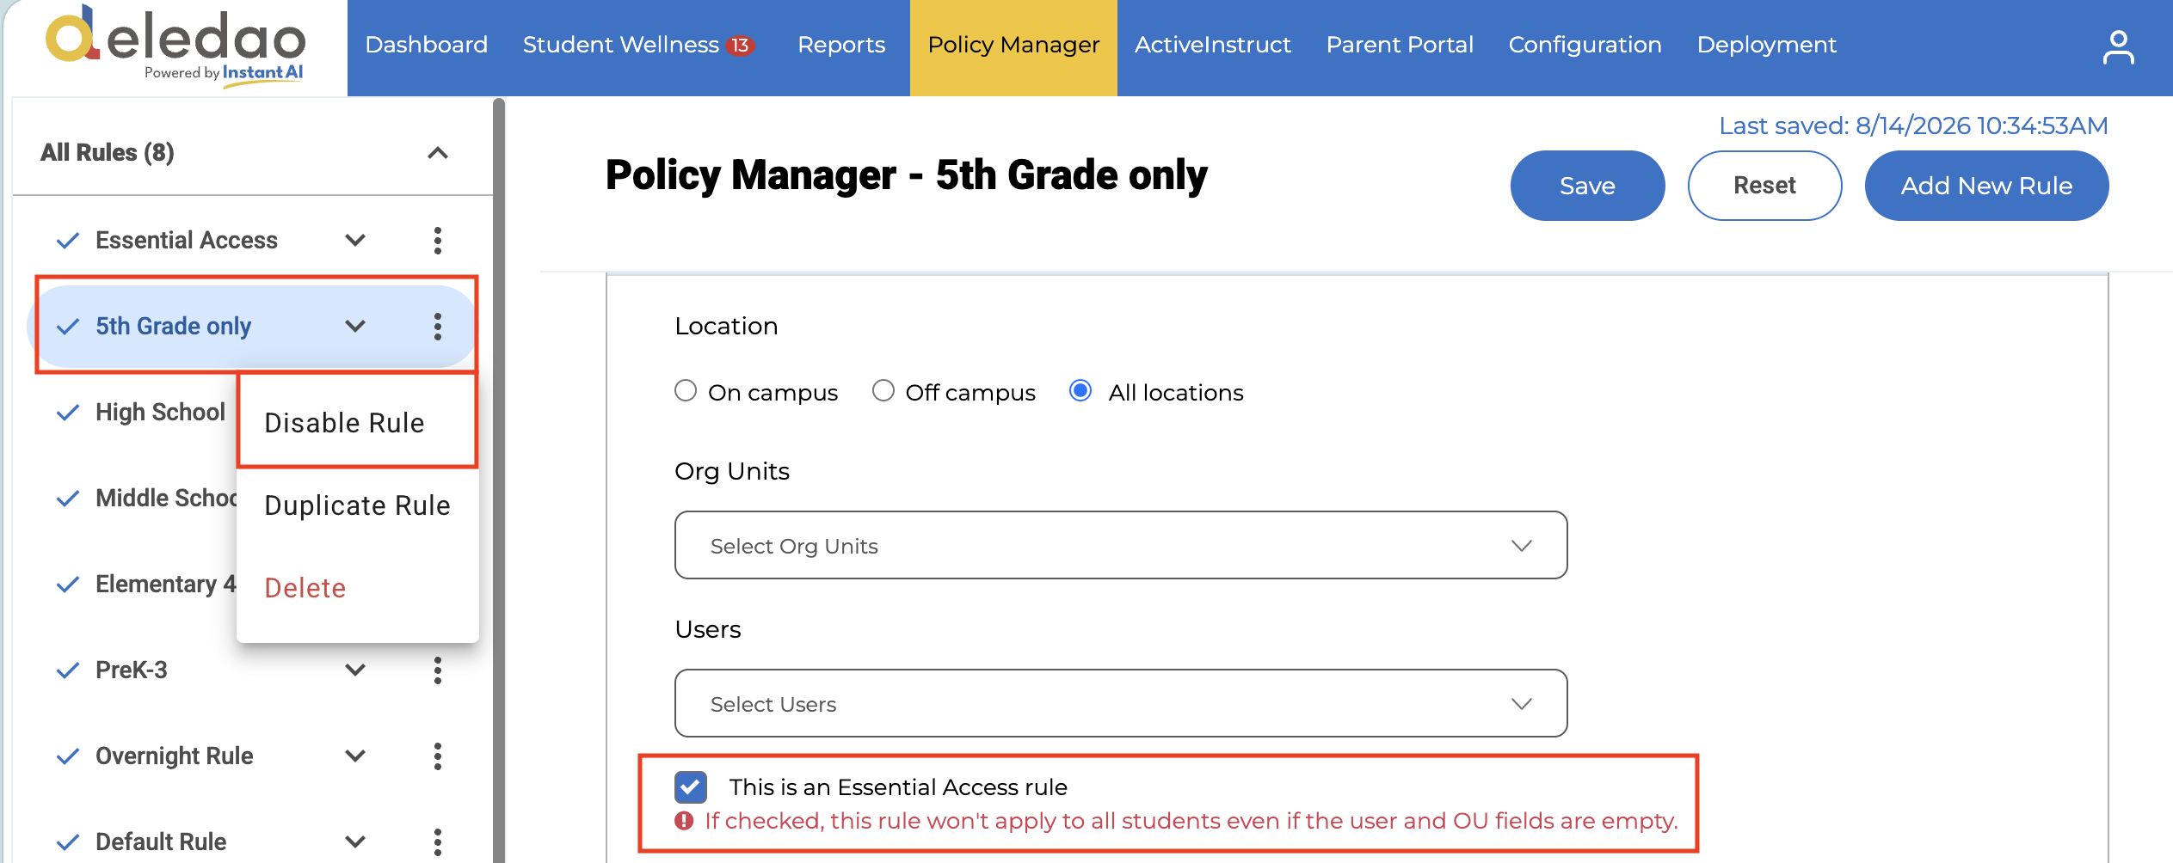This screenshot has width=2173, height=863.
Task: Expand the Essential Access rule chevron
Action: click(355, 240)
